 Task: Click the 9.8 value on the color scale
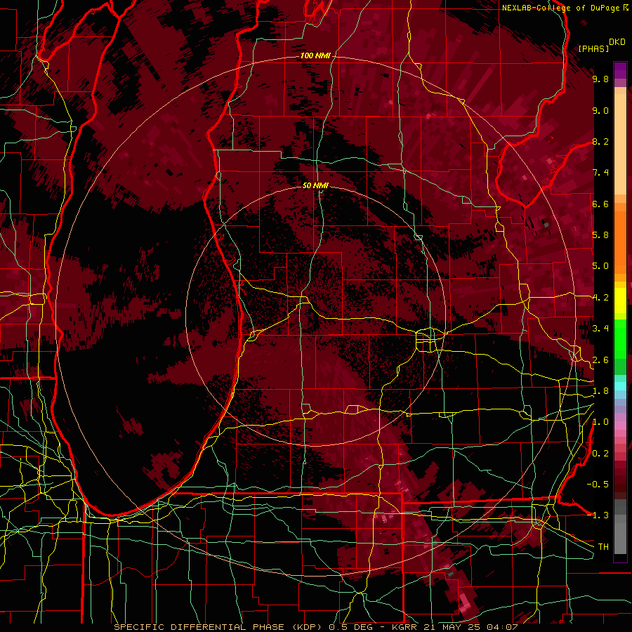click(x=600, y=79)
